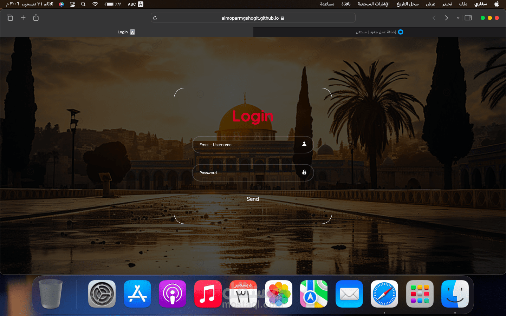
Task: Open Finder from the Dock
Action: (x=455, y=294)
